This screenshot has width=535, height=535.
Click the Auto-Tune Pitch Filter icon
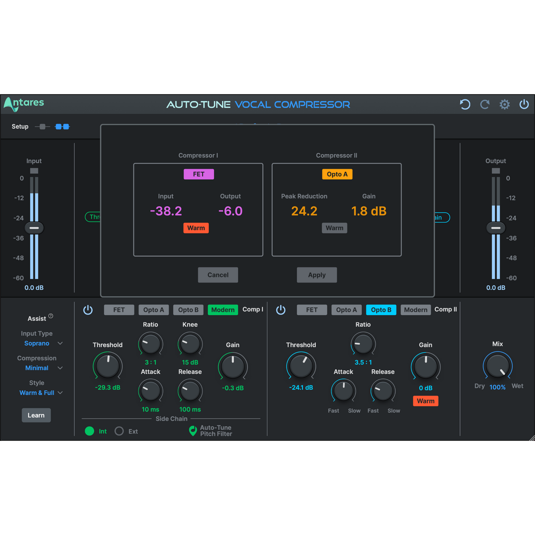192,430
